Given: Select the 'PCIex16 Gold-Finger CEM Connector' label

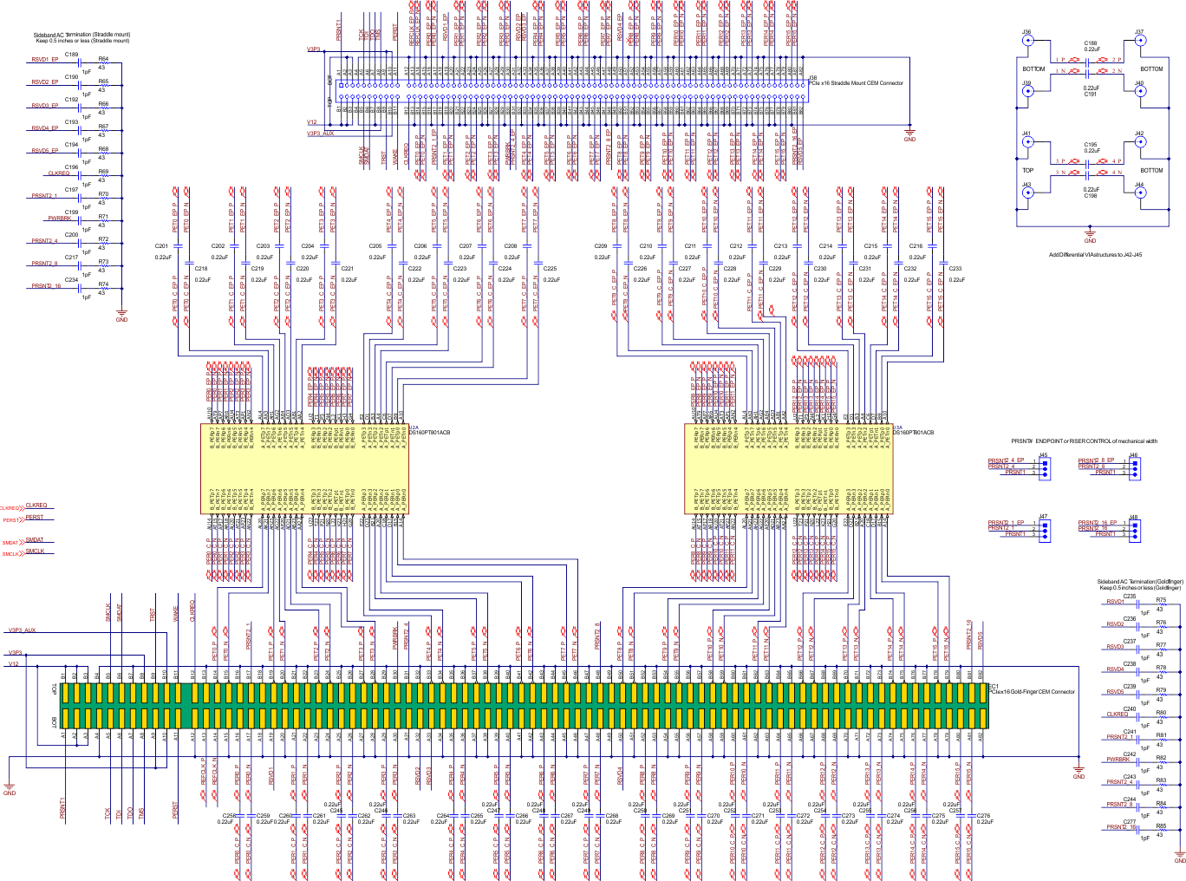Looking at the screenshot, I should 1032,692.
